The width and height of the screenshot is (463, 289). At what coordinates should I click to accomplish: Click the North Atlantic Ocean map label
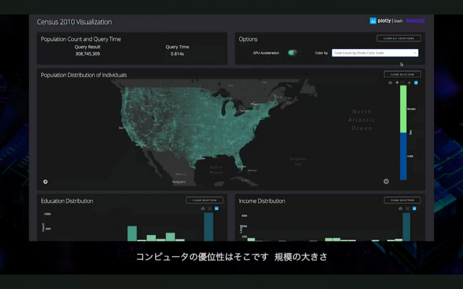click(361, 120)
